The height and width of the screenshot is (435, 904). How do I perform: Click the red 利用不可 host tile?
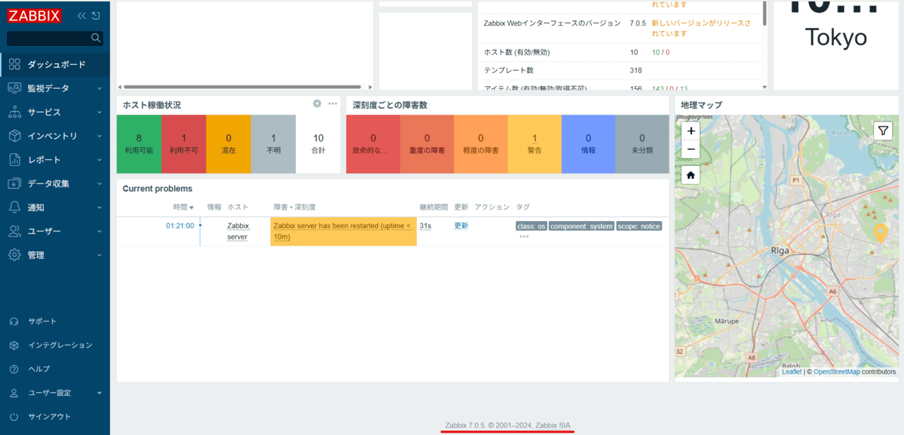(184, 144)
